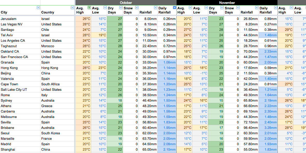Select the Rome city cell
306x153 pixels.
click(20, 95)
